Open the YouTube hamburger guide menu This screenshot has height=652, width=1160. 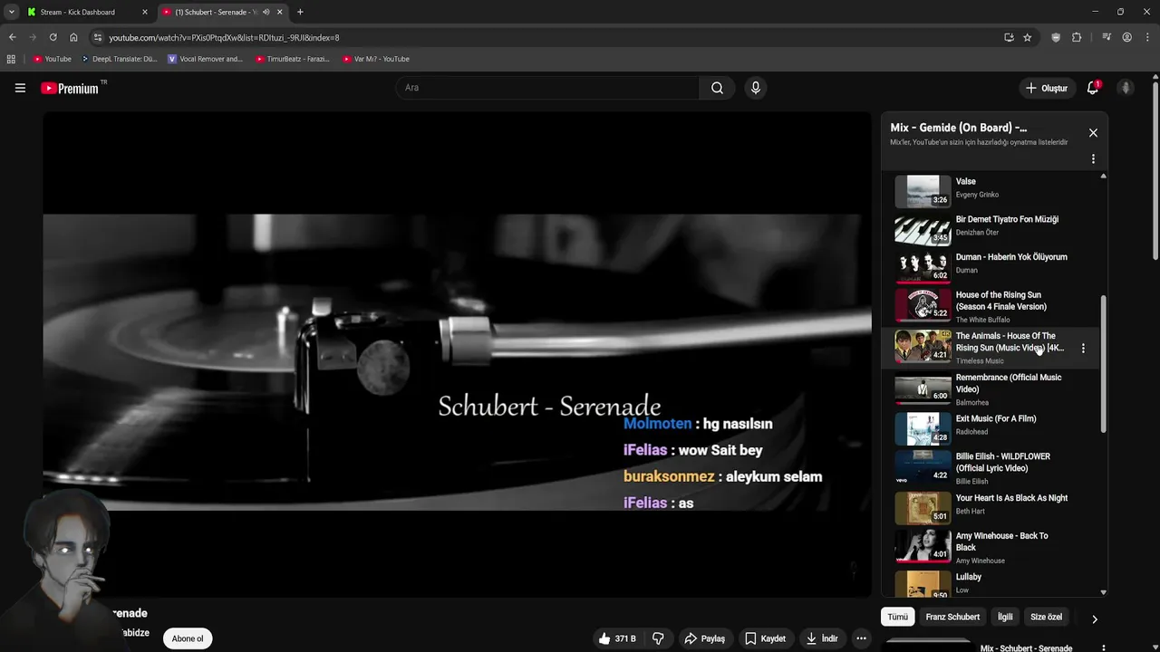click(x=20, y=88)
